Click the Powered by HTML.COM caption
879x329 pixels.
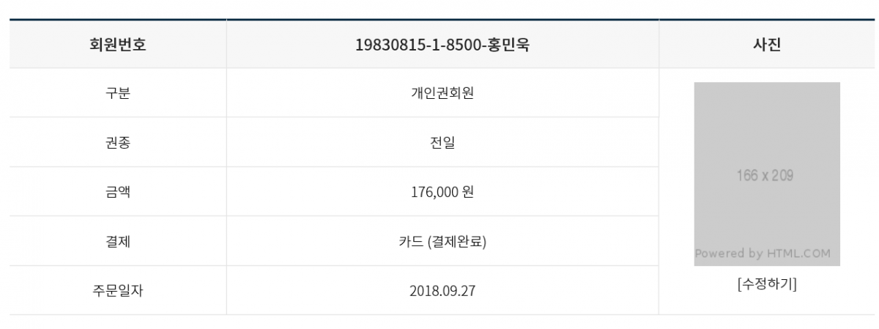tap(763, 254)
